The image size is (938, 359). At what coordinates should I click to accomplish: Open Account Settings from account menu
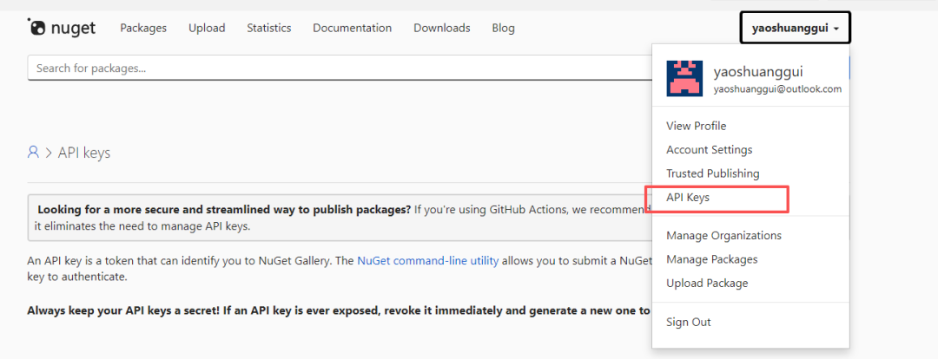click(x=710, y=150)
